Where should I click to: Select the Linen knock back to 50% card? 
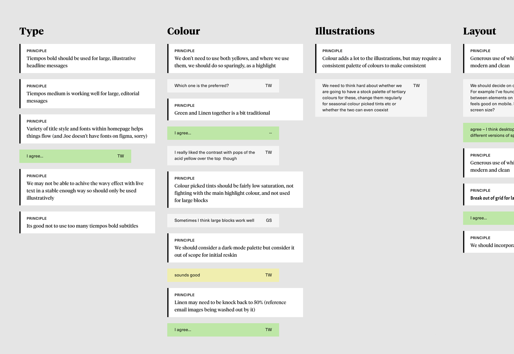pos(235,303)
